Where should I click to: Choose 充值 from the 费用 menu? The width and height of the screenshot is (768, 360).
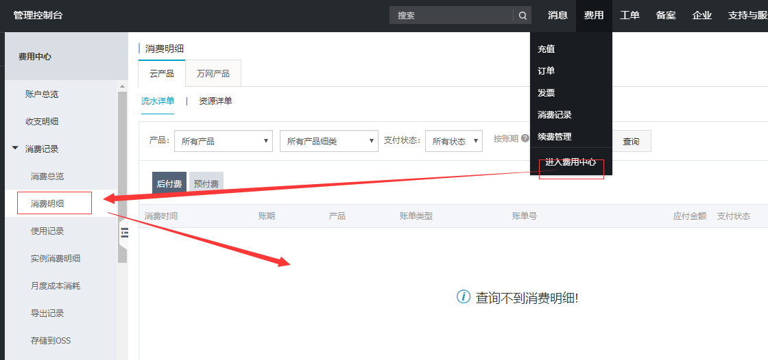[547, 49]
